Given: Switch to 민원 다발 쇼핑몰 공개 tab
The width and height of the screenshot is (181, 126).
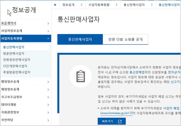Looking at the screenshot, I should [125, 39].
